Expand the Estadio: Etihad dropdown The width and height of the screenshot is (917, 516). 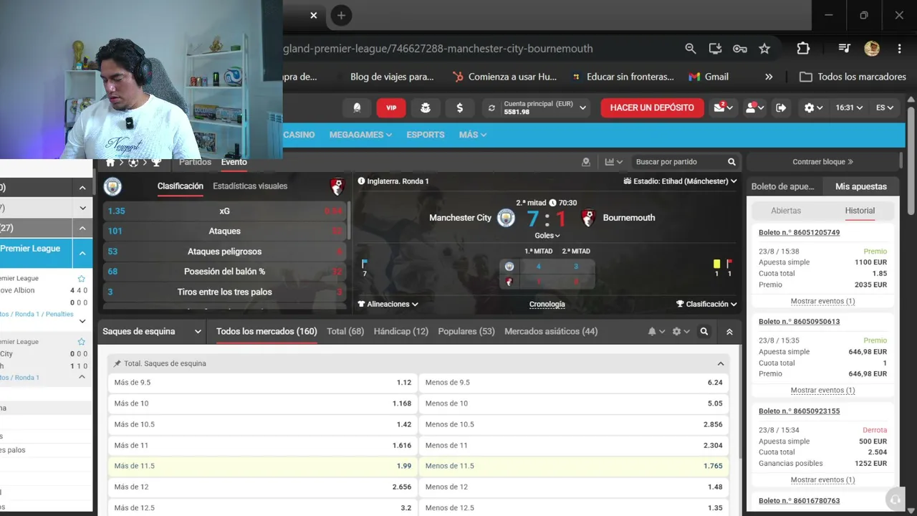coord(681,181)
